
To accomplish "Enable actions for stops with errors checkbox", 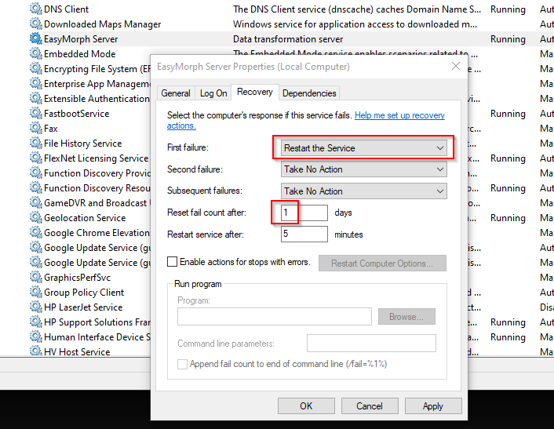I will tap(173, 262).
